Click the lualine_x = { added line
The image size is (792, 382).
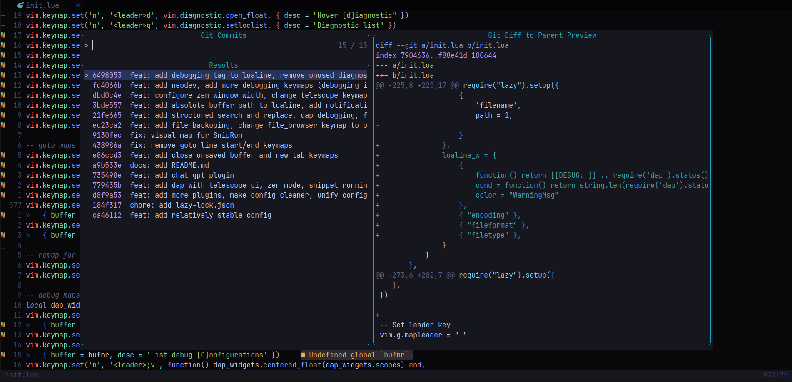[x=469, y=155]
